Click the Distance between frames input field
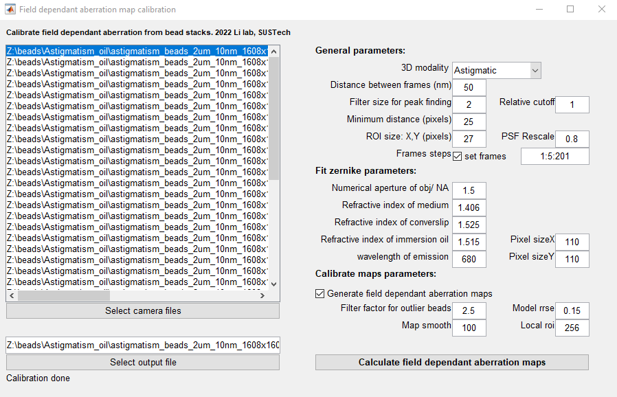 pos(469,87)
